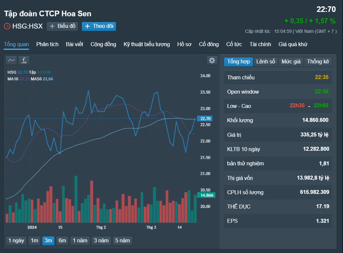Select the 1 ngày time range
Image resolution: width=343 pixels, height=253 pixels.
pos(16,241)
